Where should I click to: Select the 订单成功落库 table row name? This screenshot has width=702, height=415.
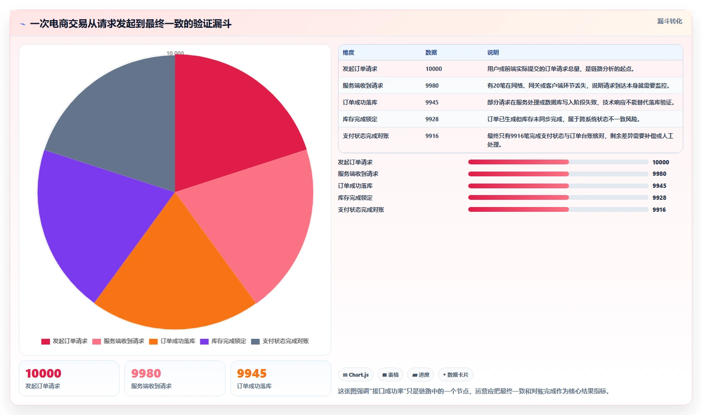[x=360, y=103]
